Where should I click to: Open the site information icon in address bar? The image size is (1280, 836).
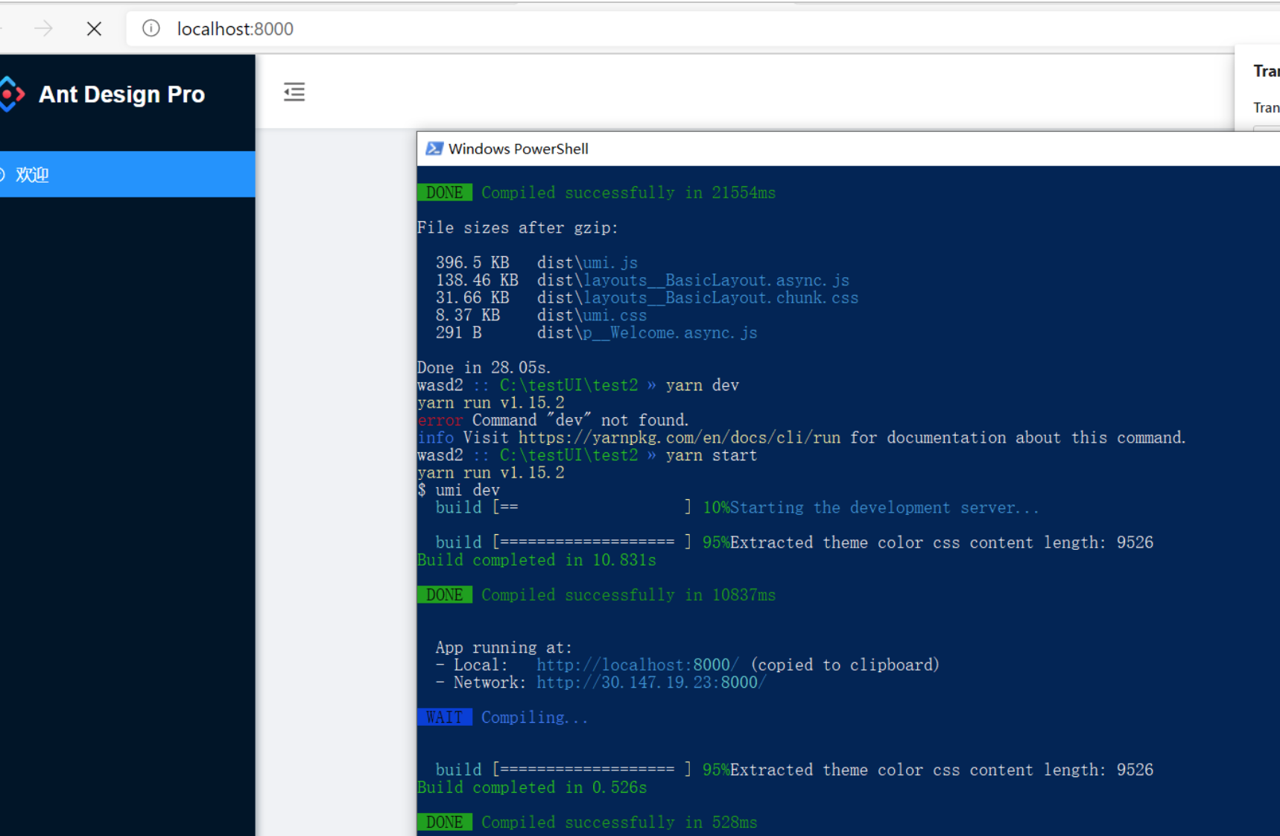point(151,28)
